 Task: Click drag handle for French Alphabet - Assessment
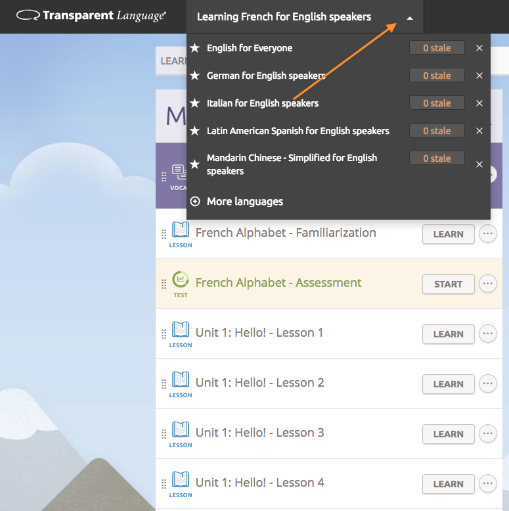[x=164, y=284]
